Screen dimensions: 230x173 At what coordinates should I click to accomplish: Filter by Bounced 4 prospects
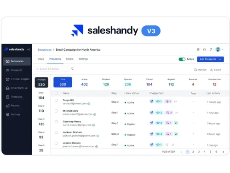point(193,82)
